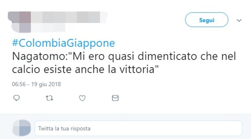Like the tweet with the heart icon
Image resolution: width=251 pixels, height=139 pixels.
tap(82, 98)
